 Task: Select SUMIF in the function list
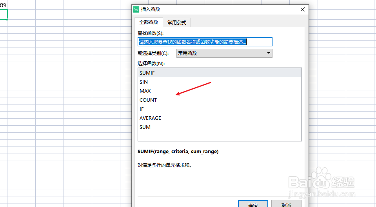click(220, 73)
